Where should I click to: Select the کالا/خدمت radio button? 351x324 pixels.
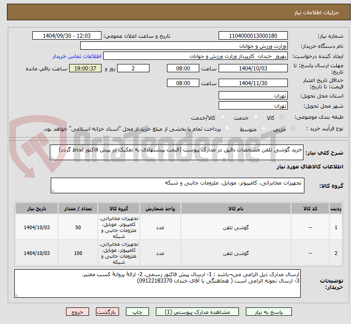[x=222, y=117]
